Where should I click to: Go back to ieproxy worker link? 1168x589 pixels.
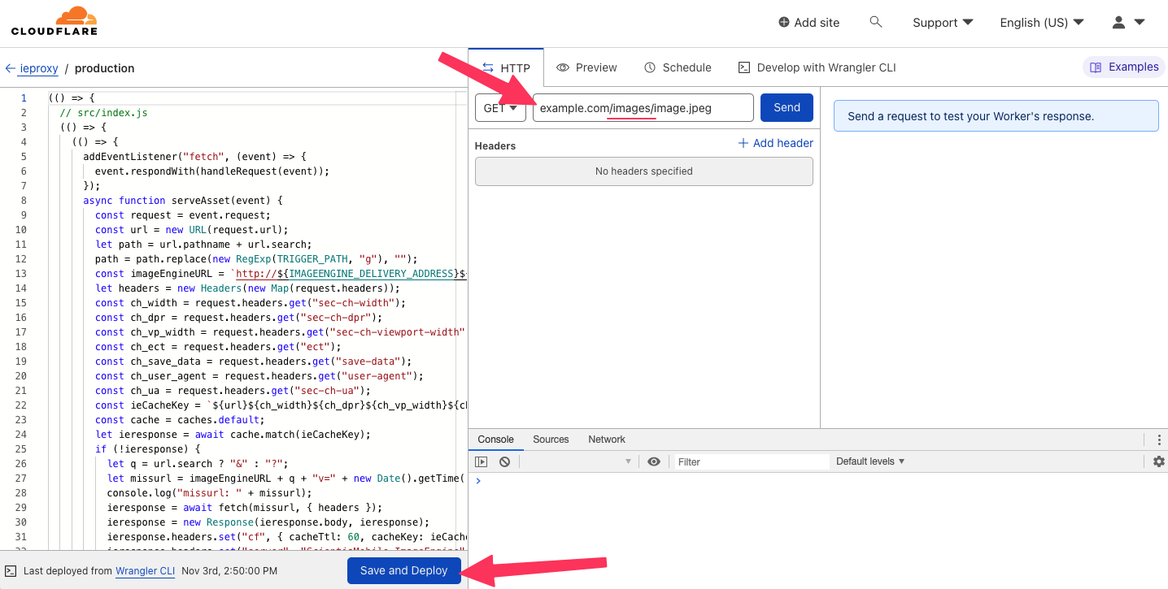click(32, 68)
